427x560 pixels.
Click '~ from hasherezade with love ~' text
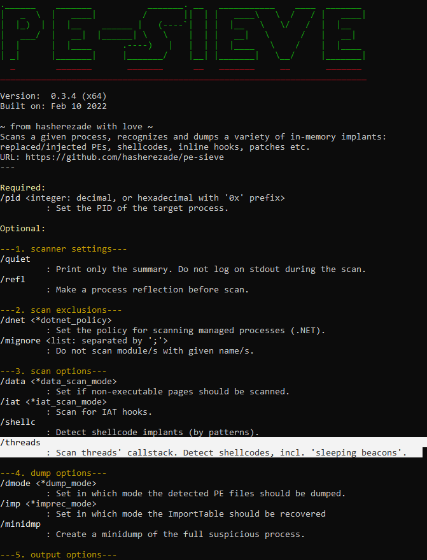tap(76, 126)
